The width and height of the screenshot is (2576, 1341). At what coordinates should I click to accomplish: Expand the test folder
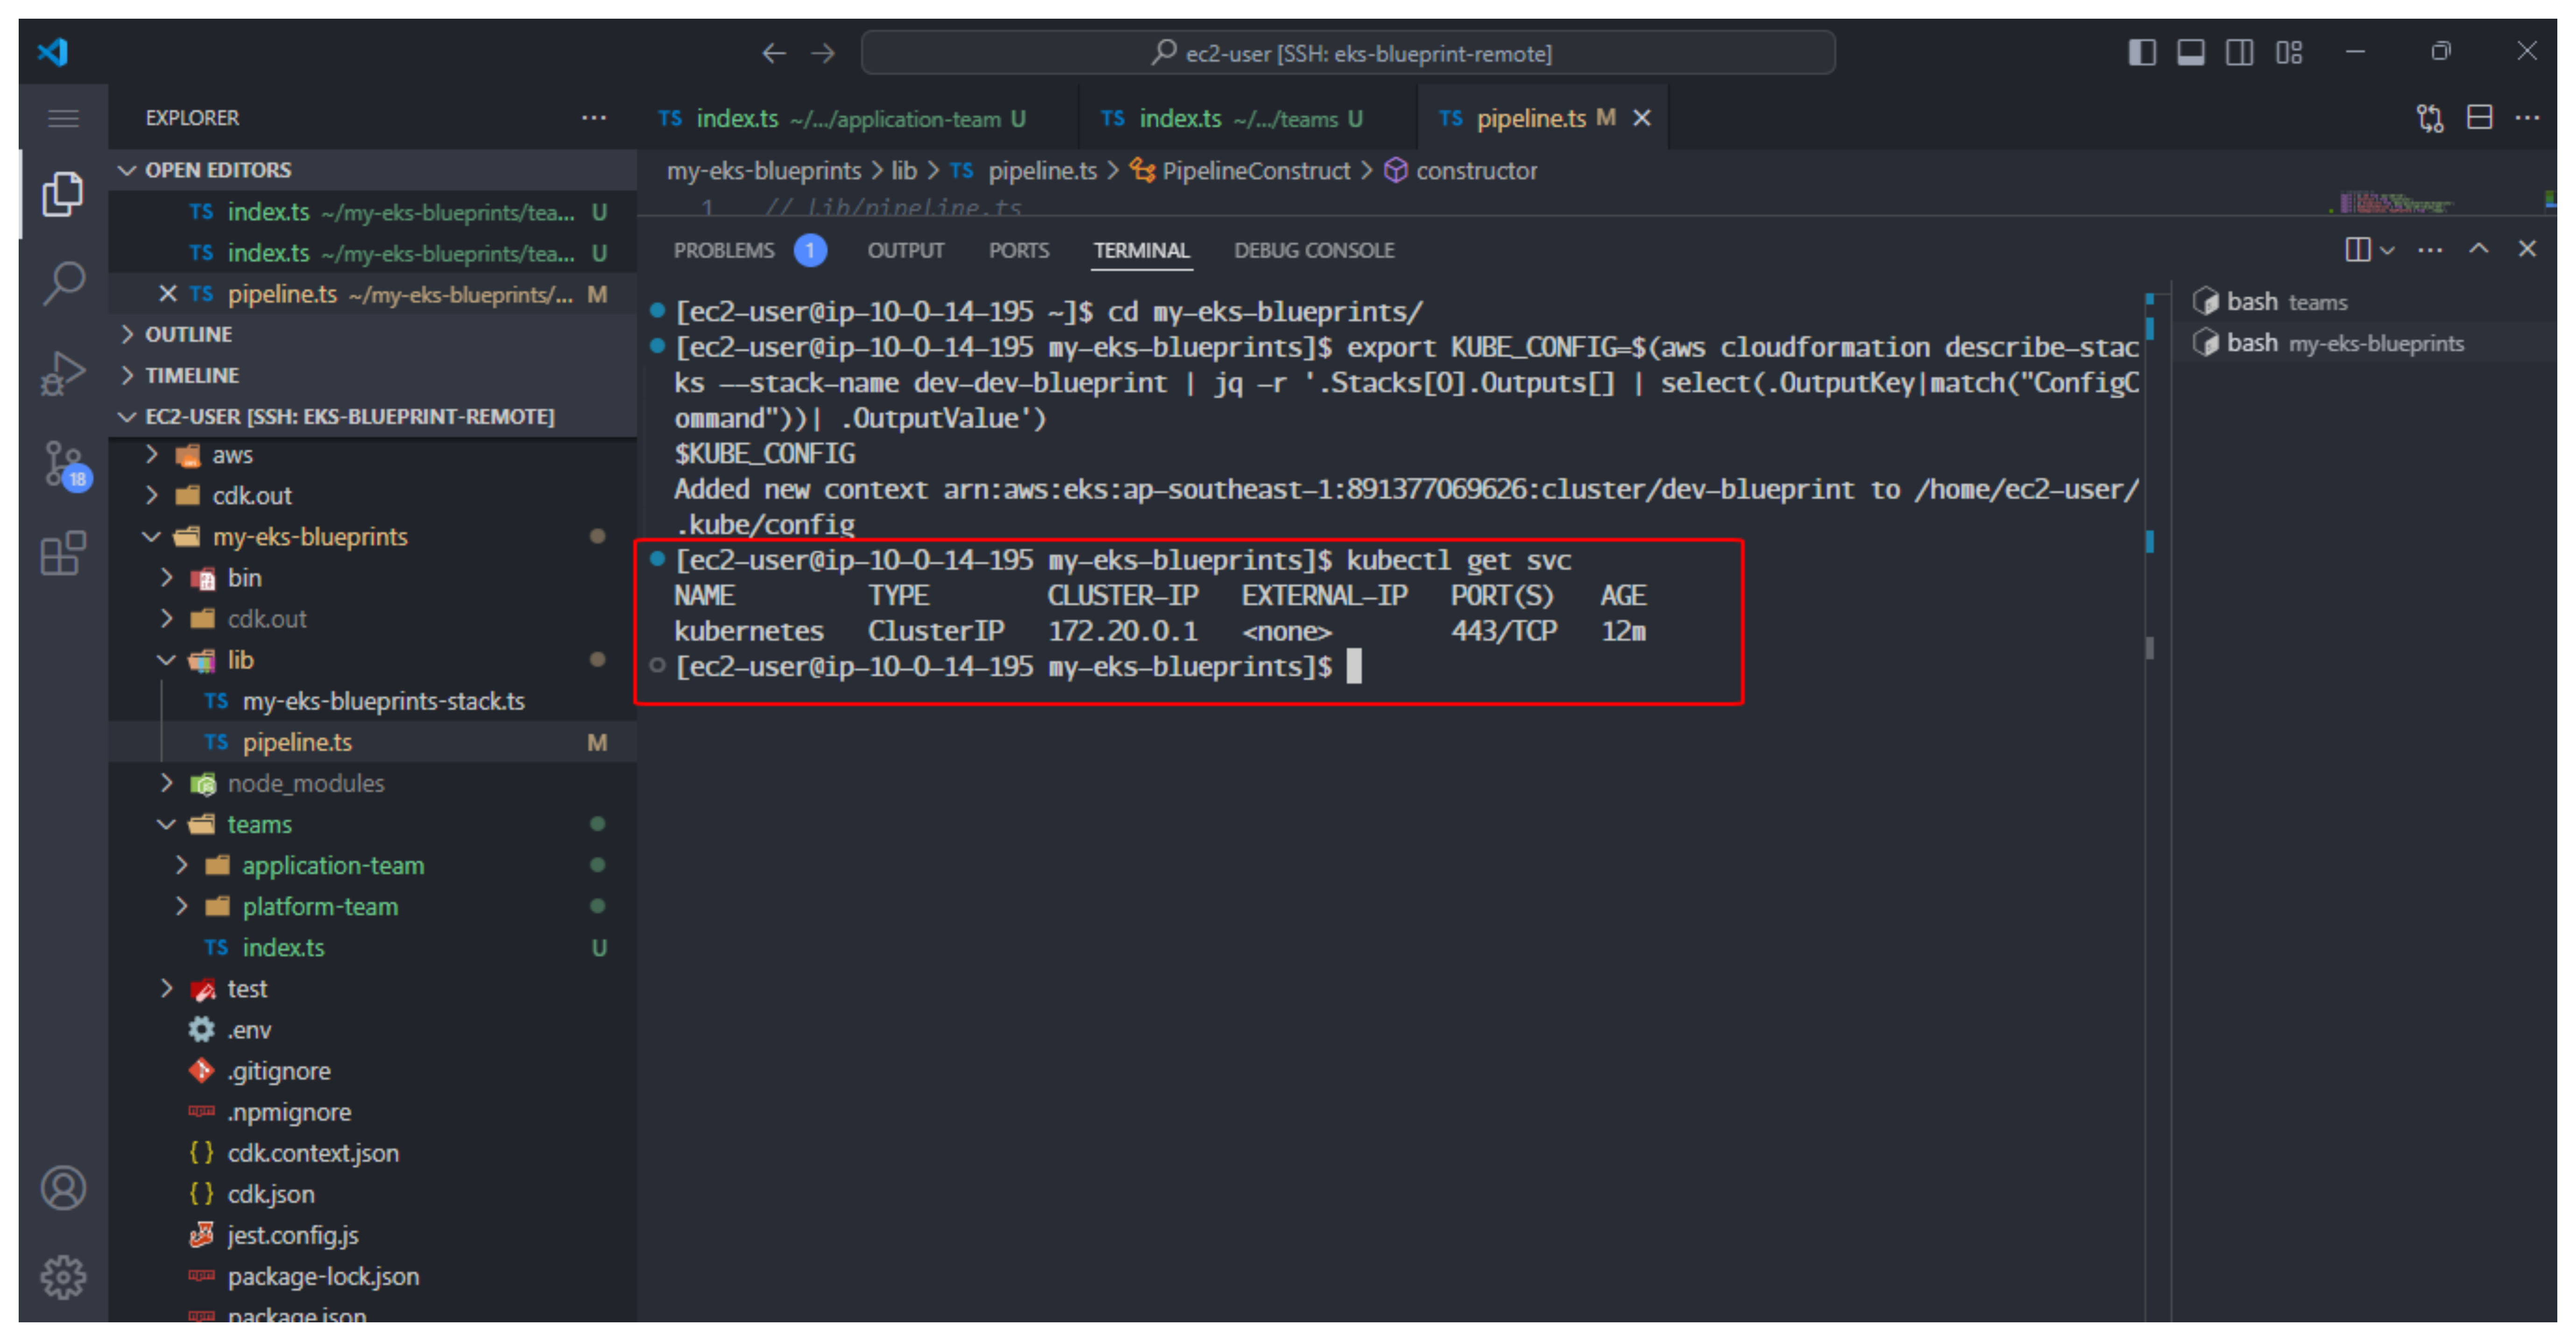tap(372, 988)
